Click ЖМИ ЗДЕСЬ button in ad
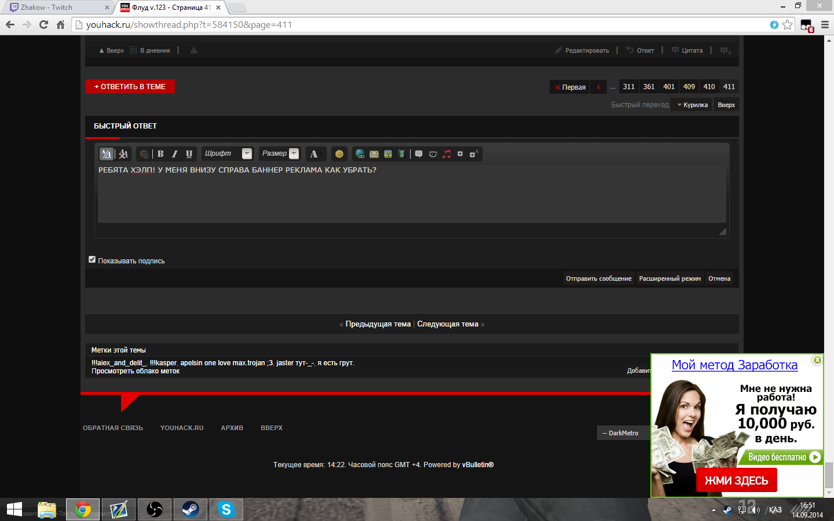The image size is (834, 521). click(736, 480)
